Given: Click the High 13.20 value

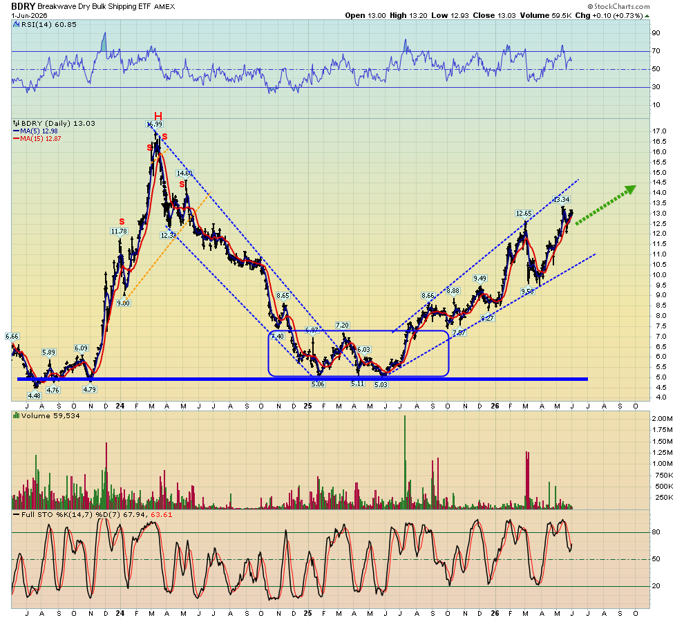Looking at the screenshot, I should tap(408, 16).
